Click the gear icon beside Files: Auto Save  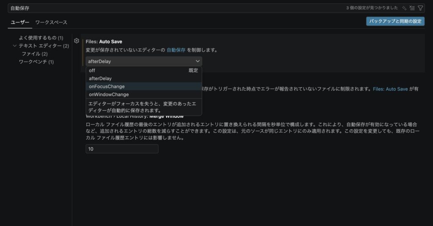pyautogui.click(x=77, y=41)
